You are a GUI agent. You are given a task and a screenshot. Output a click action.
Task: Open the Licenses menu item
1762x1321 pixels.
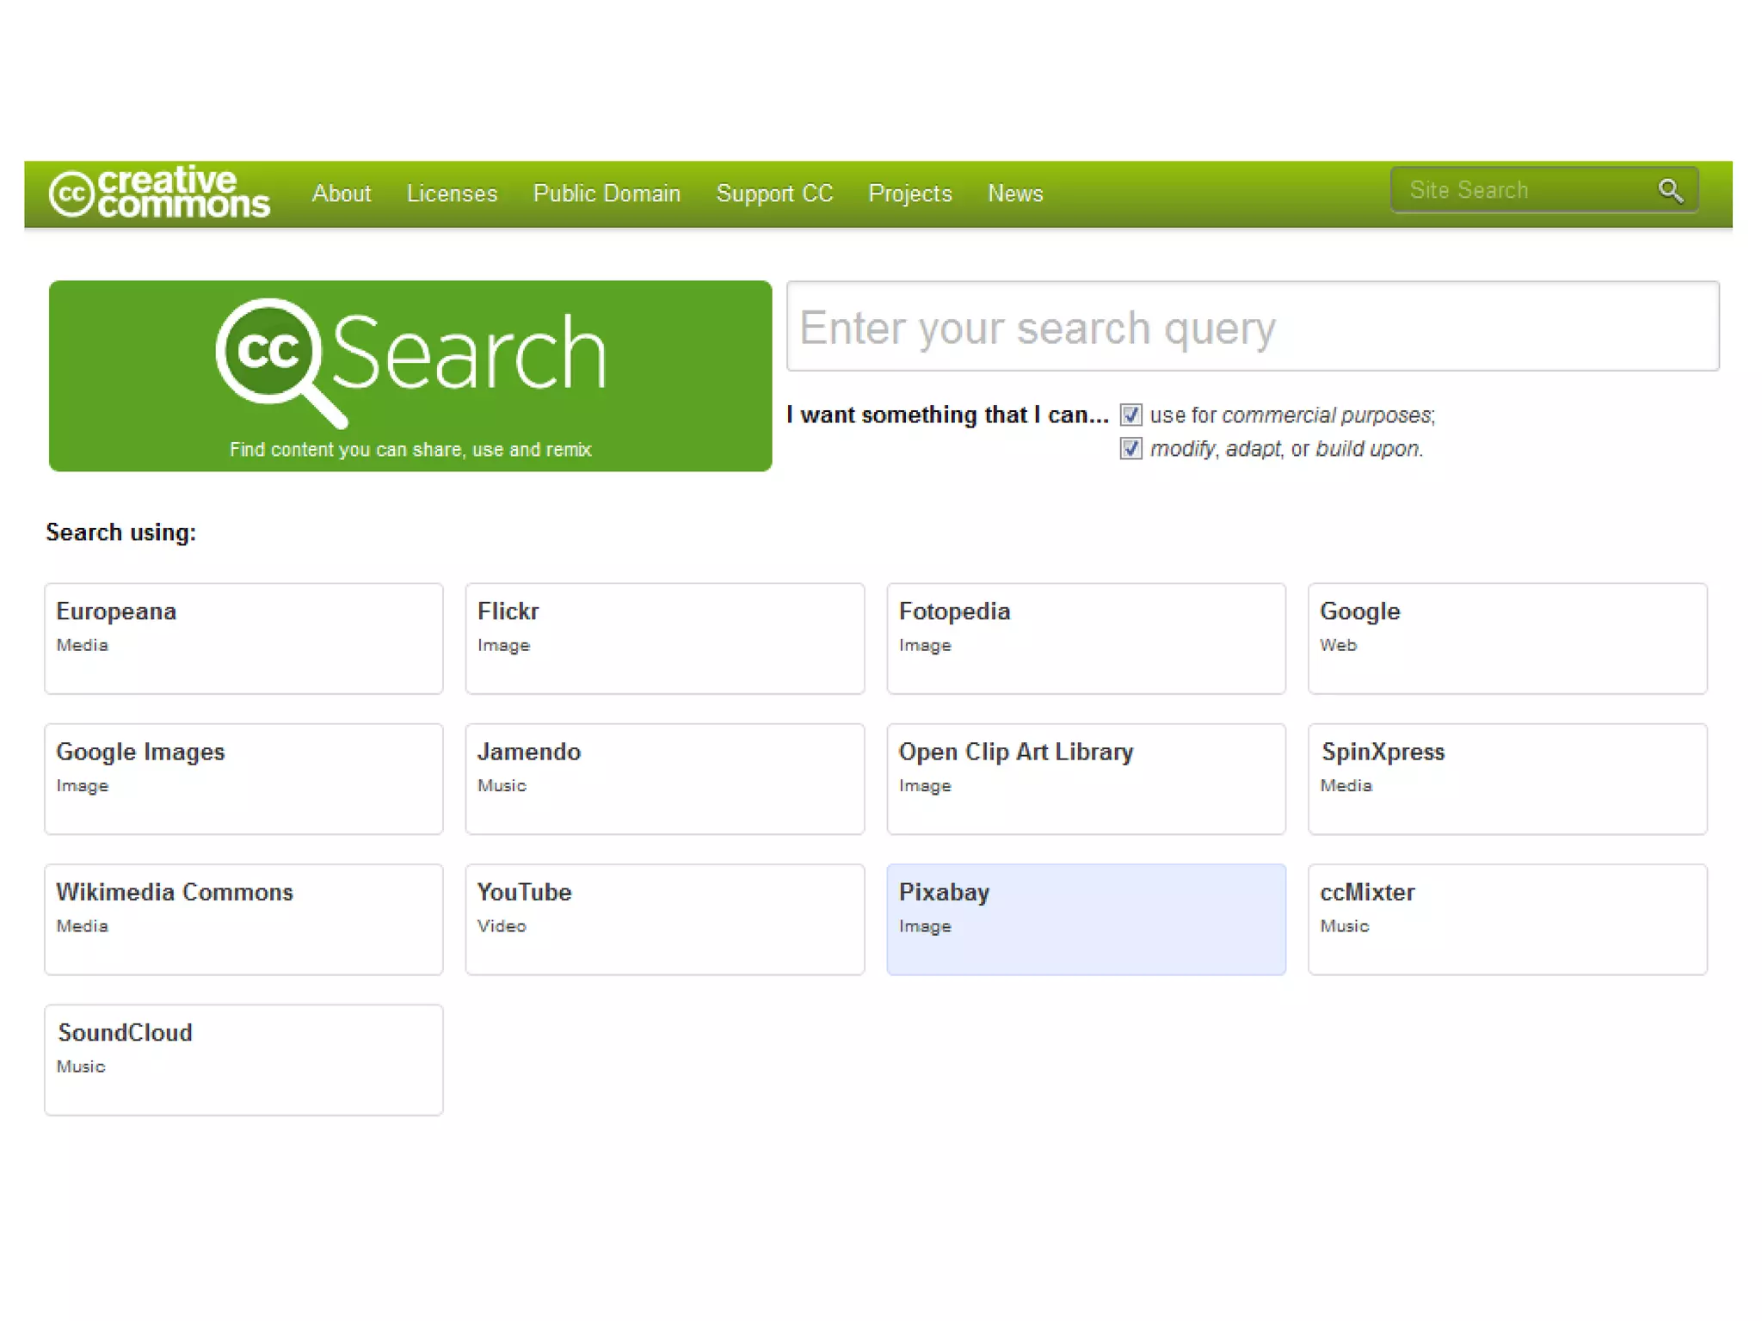click(x=452, y=194)
